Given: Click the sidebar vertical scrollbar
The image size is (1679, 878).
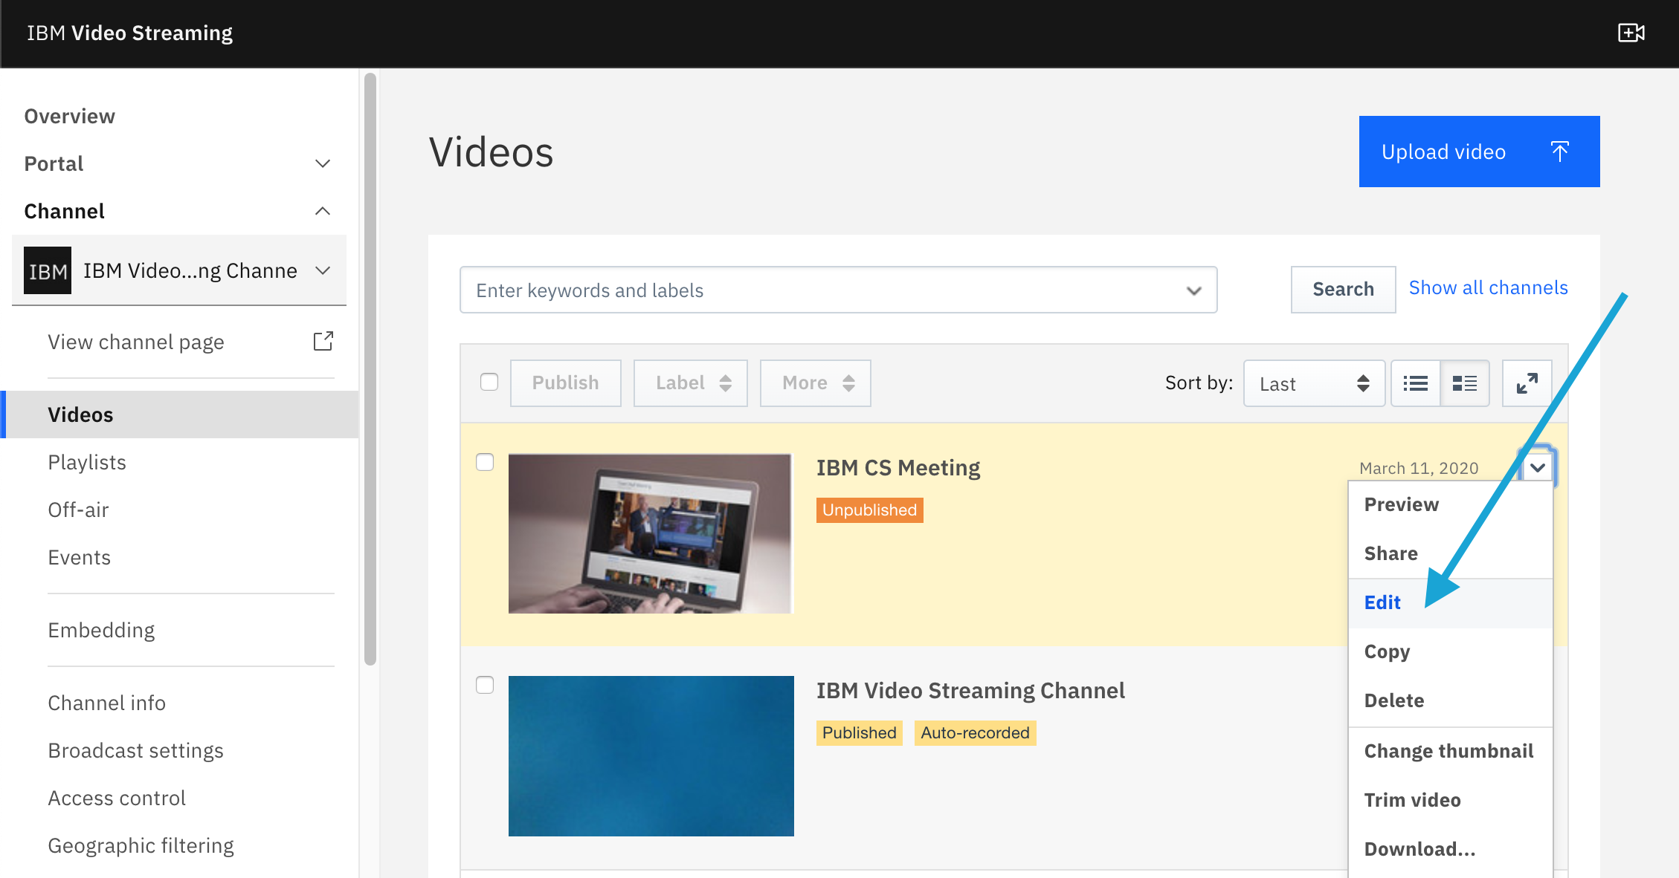Looking at the screenshot, I should 370,368.
